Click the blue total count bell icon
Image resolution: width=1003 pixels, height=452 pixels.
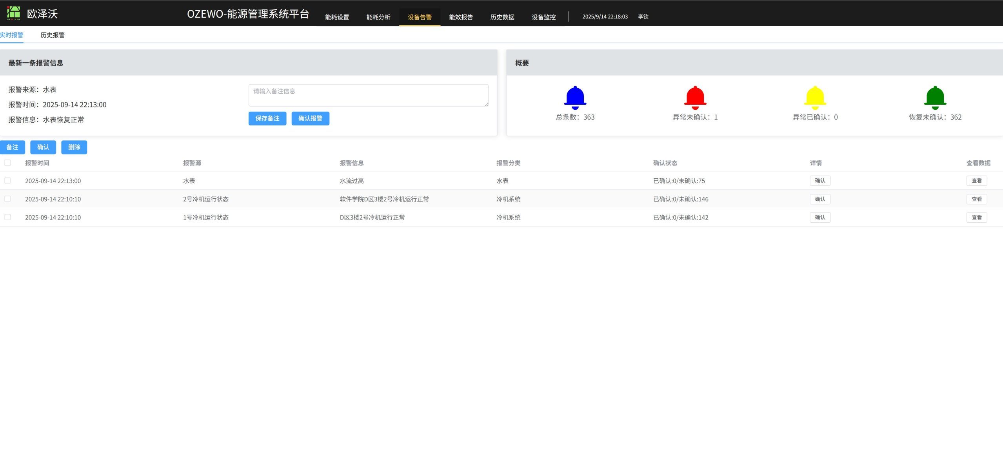tap(575, 98)
